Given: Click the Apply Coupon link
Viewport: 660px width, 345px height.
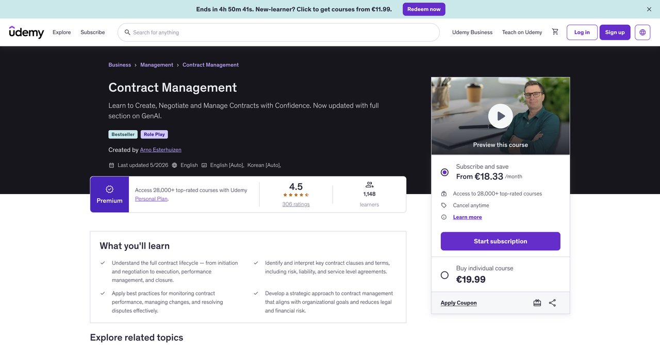Looking at the screenshot, I should click(x=459, y=303).
